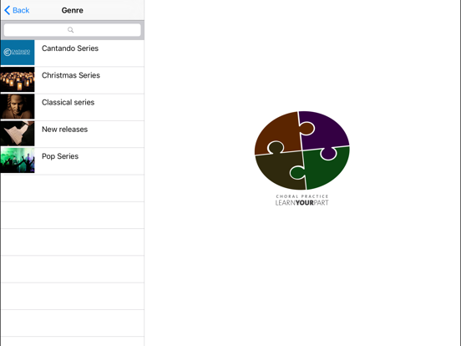Open the Classical series bust thumbnail
This screenshot has width=461, height=346.
[x=18, y=106]
